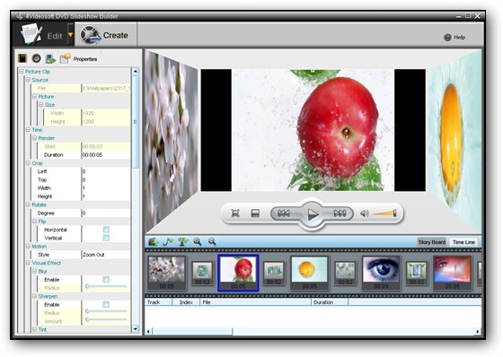Edit the Duration value field
The width and height of the screenshot is (503, 357).
106,155
